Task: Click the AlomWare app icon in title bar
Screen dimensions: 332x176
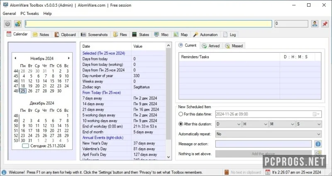Action: [x=5, y=5]
